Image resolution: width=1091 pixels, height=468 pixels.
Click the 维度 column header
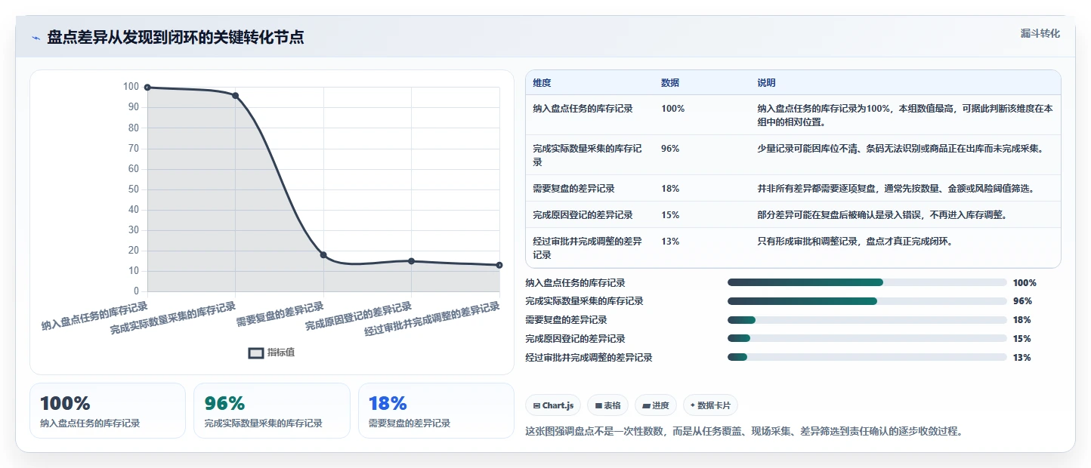pos(542,83)
